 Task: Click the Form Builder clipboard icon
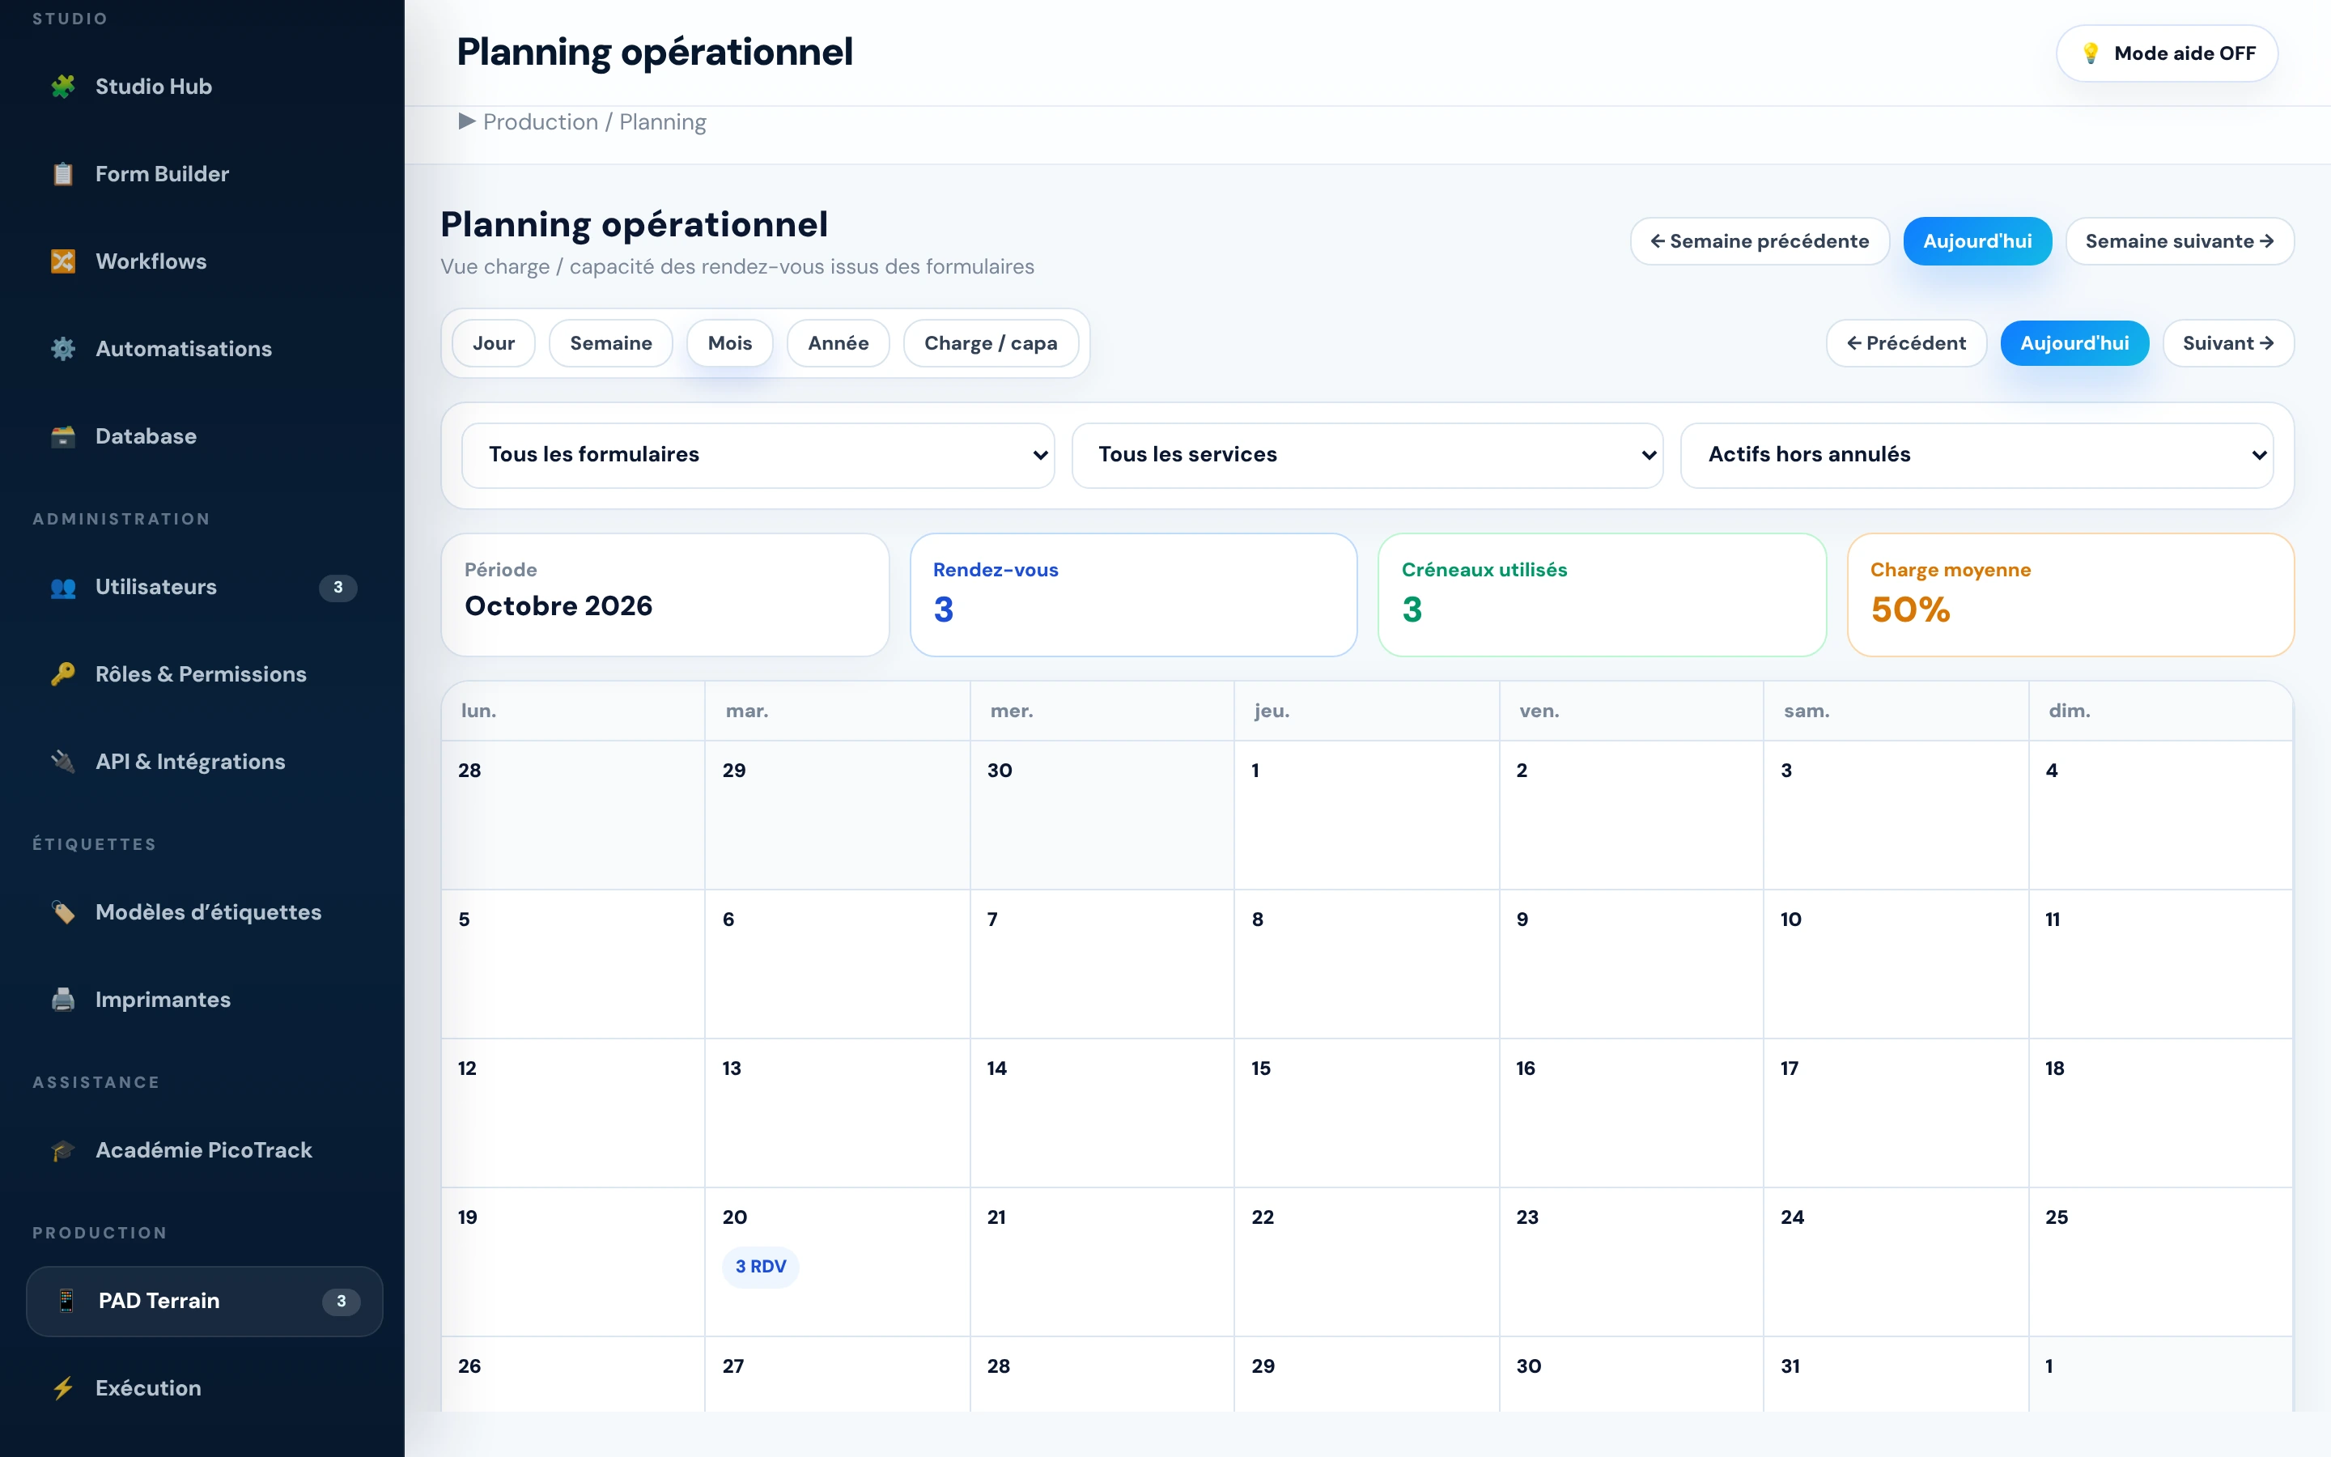click(x=64, y=174)
